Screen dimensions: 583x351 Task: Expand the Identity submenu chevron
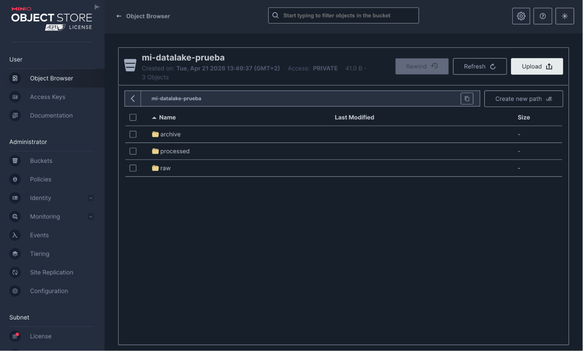[91, 198]
